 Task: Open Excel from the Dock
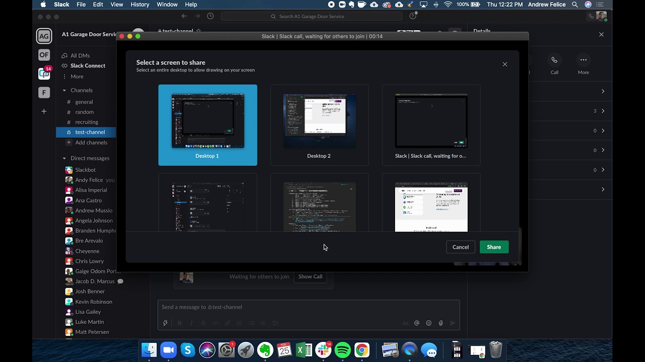tap(304, 350)
